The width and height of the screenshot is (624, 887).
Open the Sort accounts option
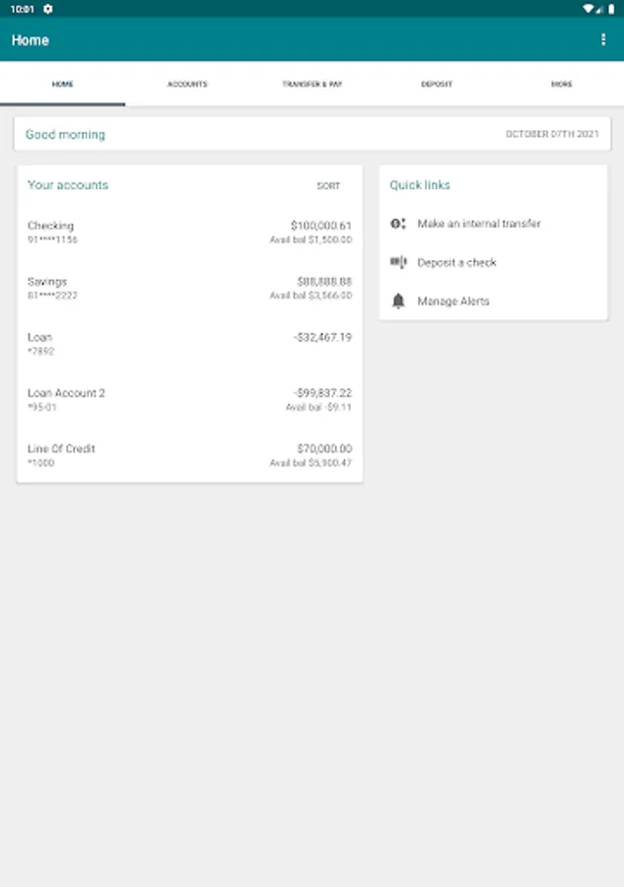328,185
